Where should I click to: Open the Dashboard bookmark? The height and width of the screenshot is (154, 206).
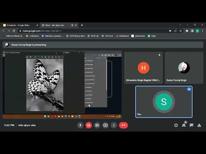tap(122, 36)
